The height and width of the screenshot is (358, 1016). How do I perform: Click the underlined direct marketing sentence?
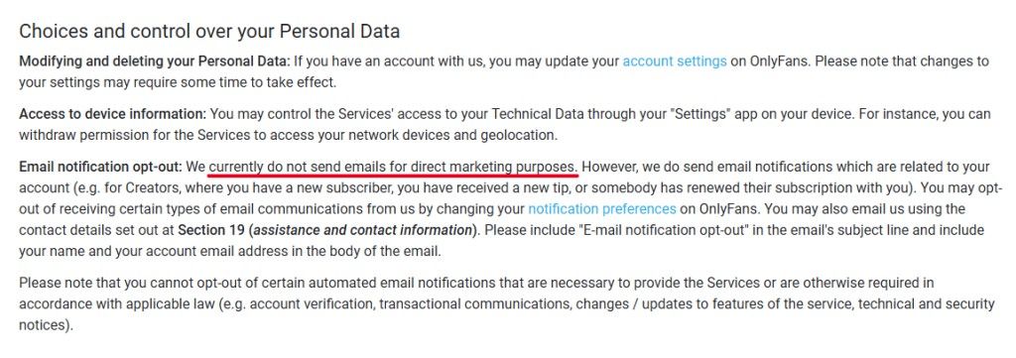(393, 167)
